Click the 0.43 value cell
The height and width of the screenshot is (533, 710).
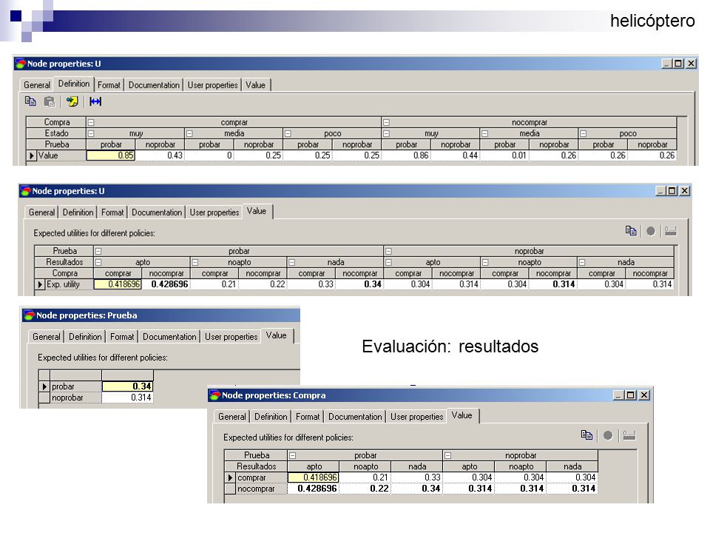(160, 155)
